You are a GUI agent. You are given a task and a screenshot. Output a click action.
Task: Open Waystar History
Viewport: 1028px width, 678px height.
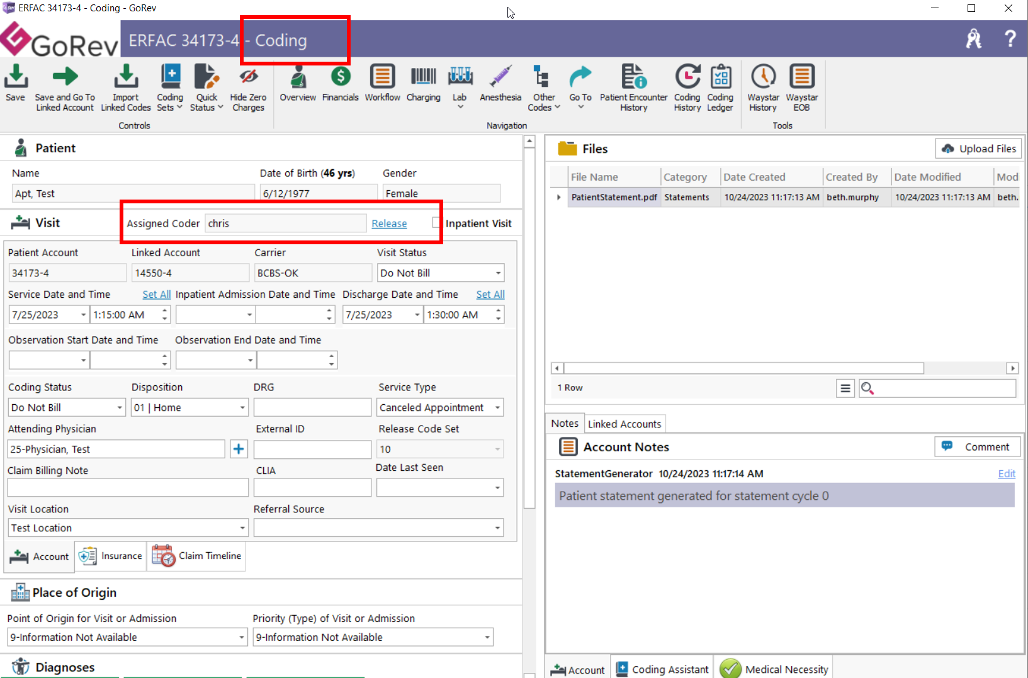pyautogui.click(x=763, y=88)
